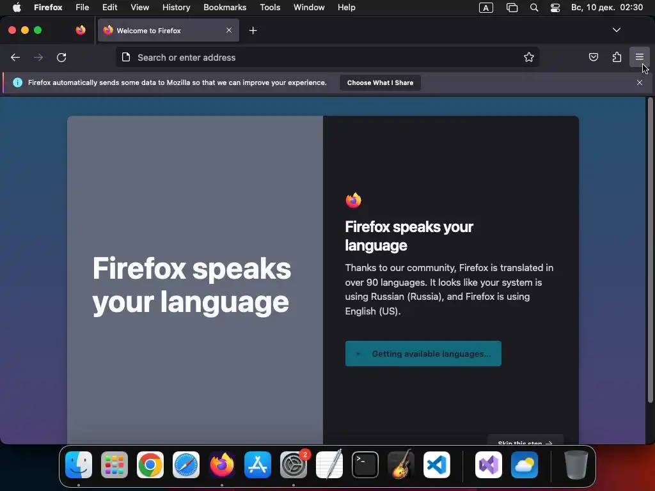Open the Apple menu

click(x=17, y=8)
